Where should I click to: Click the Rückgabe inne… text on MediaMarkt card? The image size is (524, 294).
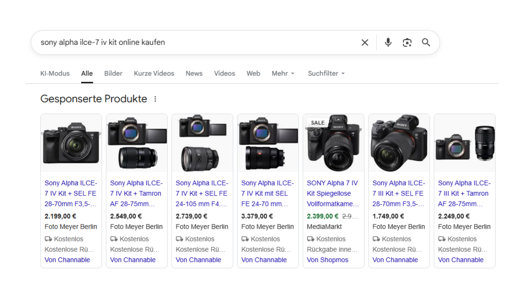tap(332, 249)
